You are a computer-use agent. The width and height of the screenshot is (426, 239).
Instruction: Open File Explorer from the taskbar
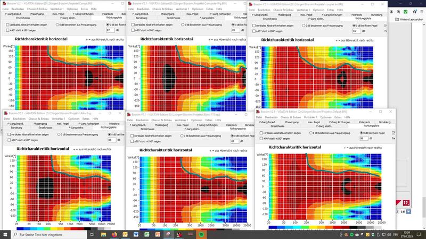pos(103,234)
